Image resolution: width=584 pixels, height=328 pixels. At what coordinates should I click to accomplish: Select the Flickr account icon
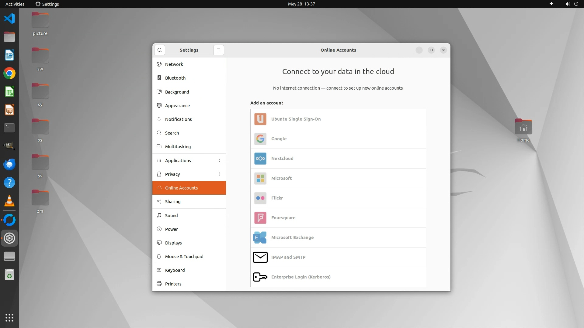click(x=260, y=198)
